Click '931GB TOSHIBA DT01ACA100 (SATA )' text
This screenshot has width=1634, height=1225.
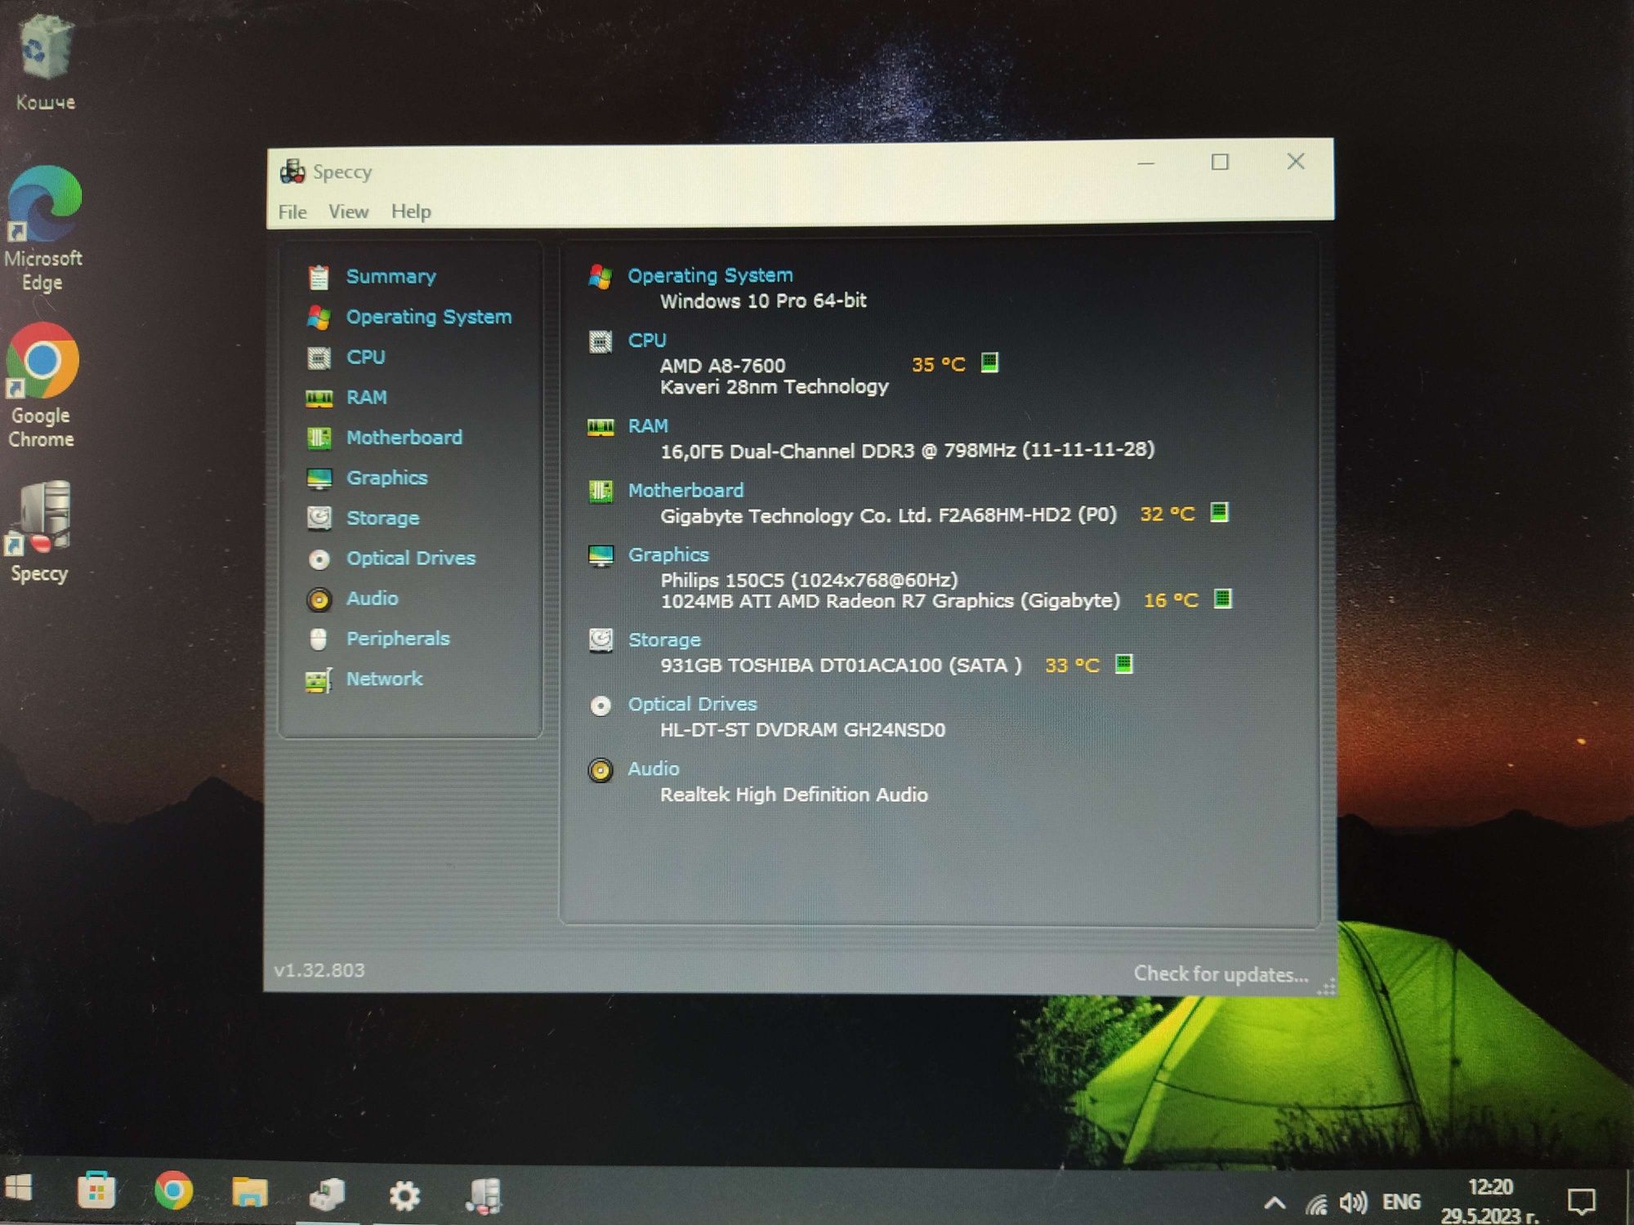click(841, 666)
